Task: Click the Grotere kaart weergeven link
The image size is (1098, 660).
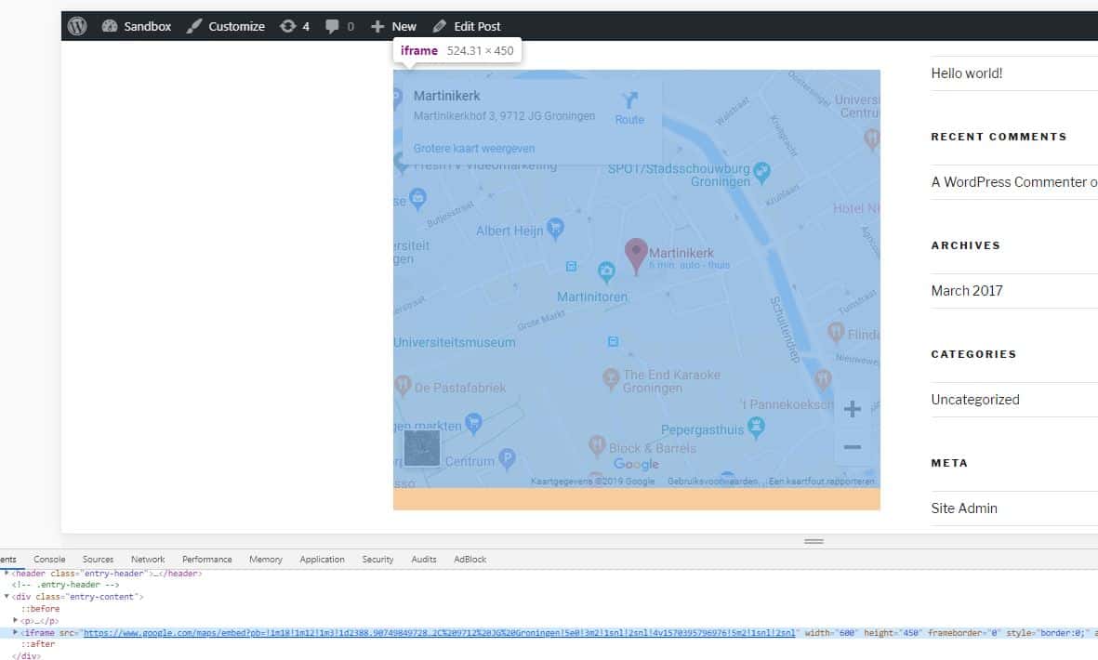Action: point(473,148)
